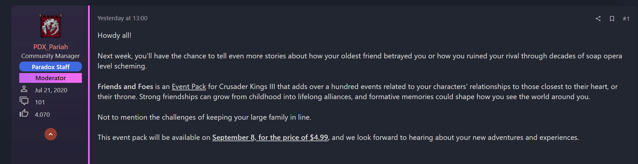Open the #1 post permalink
Viewport: 638px width, 164px height.
[x=626, y=19]
